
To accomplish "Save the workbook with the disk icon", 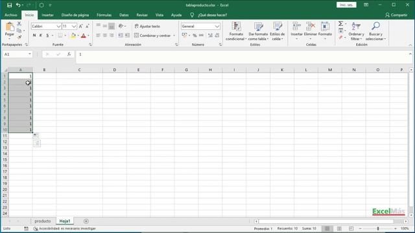I will point(10,5).
